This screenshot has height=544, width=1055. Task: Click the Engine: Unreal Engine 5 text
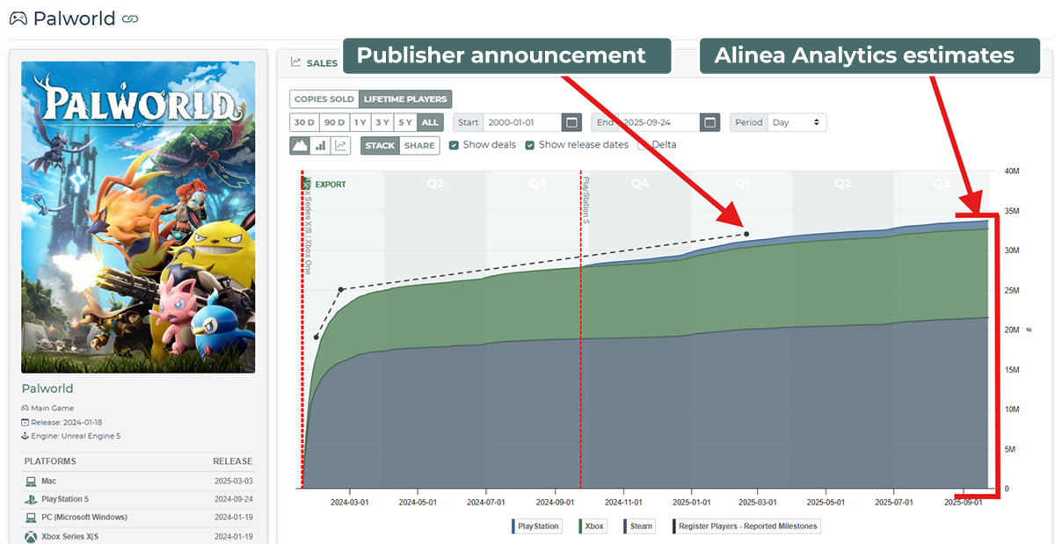pos(76,436)
